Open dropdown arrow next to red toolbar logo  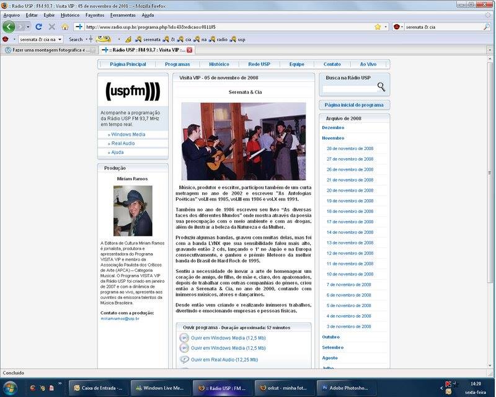(14, 39)
